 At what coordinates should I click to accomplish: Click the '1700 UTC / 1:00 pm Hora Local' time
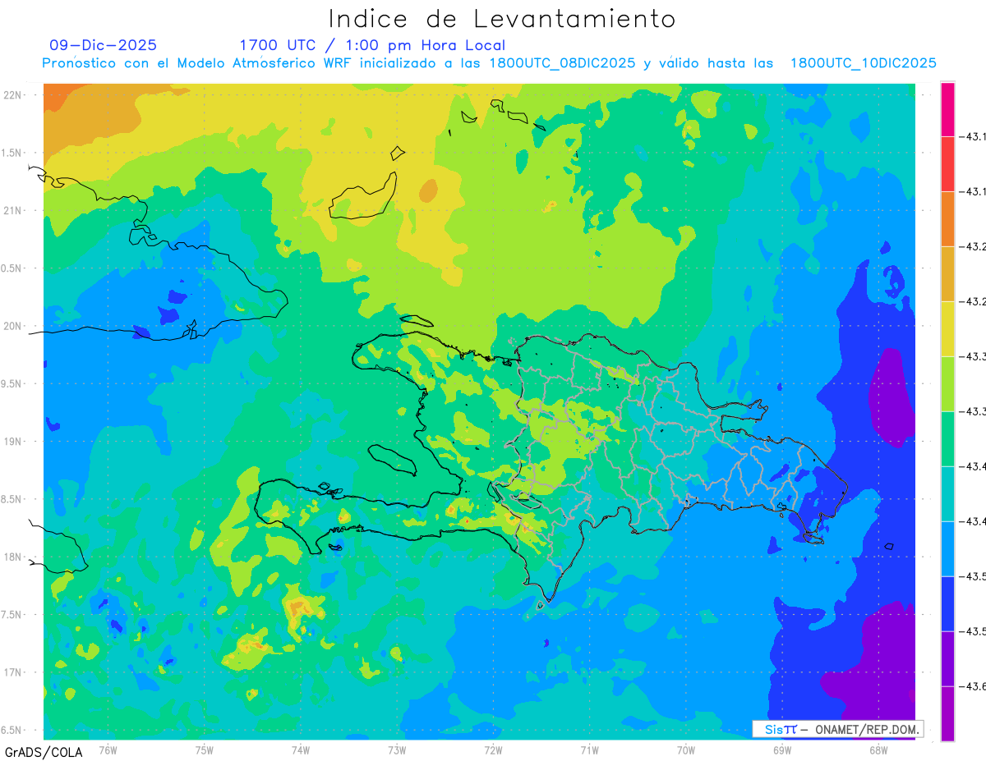[x=372, y=45]
